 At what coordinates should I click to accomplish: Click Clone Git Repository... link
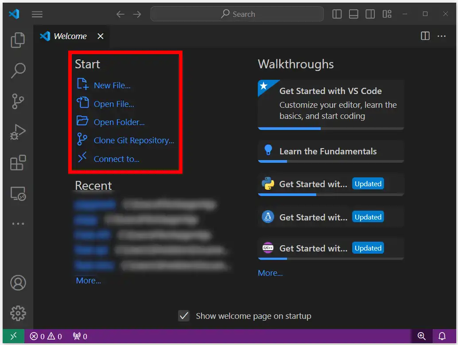(134, 140)
